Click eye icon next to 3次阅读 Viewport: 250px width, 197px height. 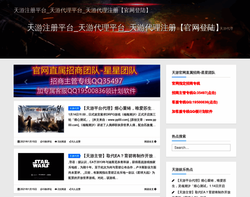[x=56, y=142]
